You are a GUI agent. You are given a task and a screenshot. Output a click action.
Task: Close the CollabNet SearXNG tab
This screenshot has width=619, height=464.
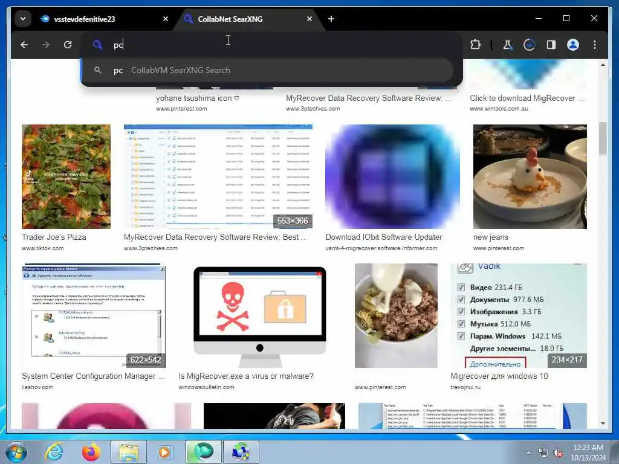tap(309, 19)
